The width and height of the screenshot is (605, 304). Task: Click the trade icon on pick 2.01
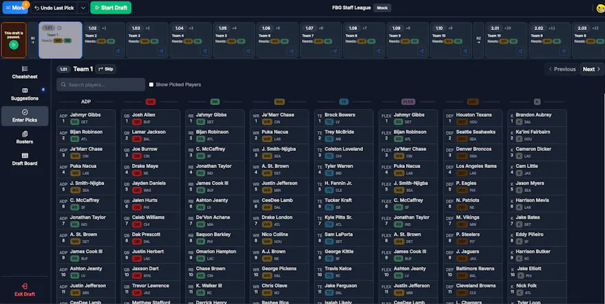pyautogui.click(x=520, y=51)
